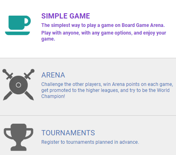Viewport: 176px width, 155px height.
Task: Click 'The simplest way to play' description line
Action: point(103,25)
